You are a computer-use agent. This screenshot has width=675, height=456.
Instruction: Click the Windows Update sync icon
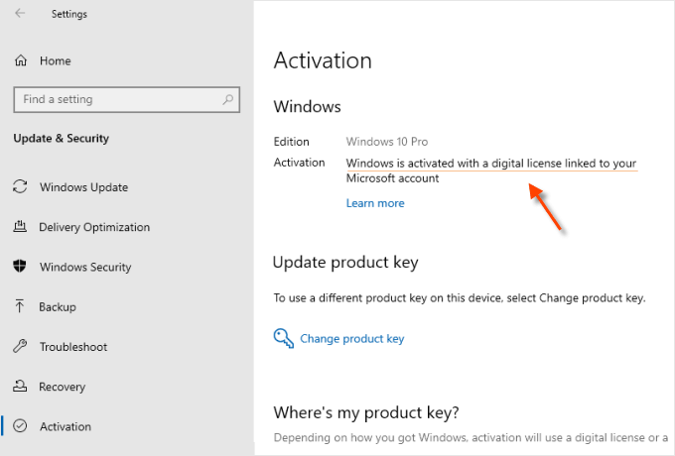(20, 187)
